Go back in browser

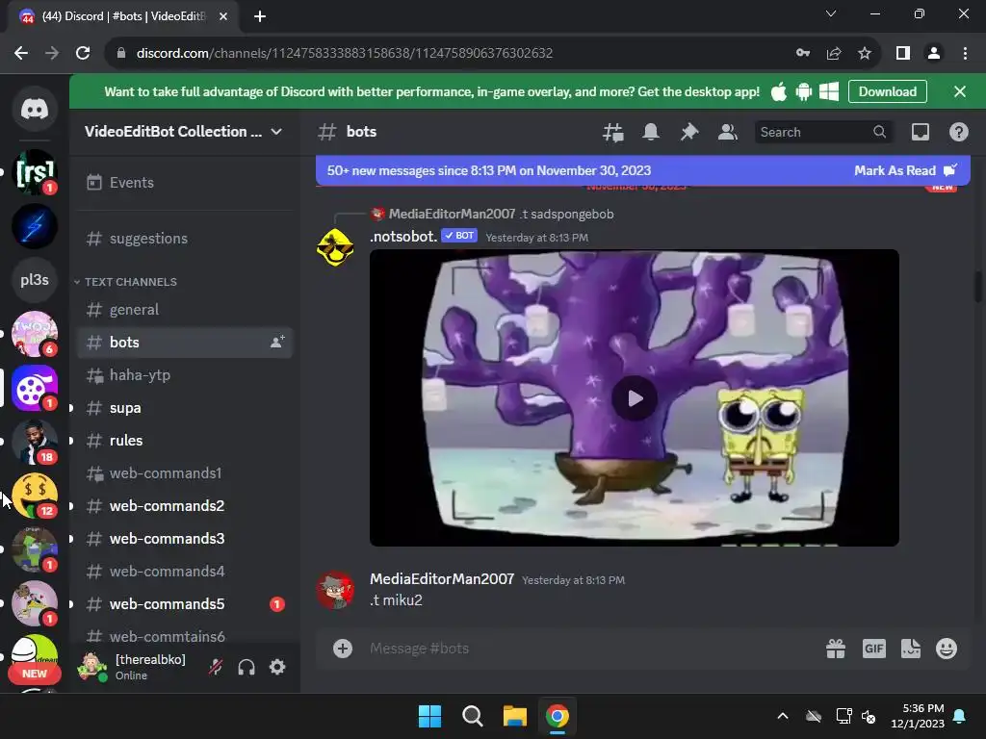[21, 53]
